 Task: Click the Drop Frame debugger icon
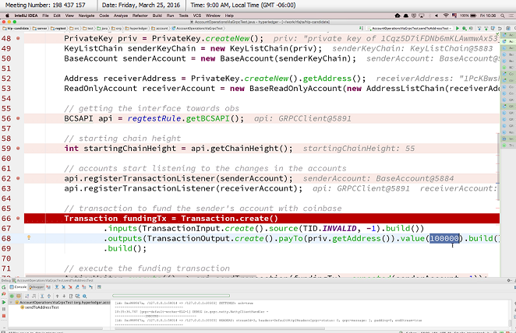[x=83, y=287]
